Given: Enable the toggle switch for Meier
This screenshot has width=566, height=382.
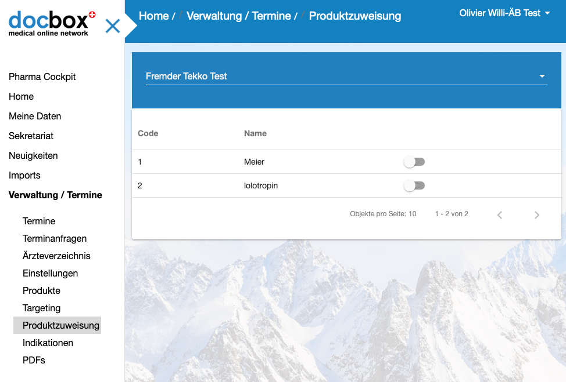Looking at the screenshot, I should 414,162.
